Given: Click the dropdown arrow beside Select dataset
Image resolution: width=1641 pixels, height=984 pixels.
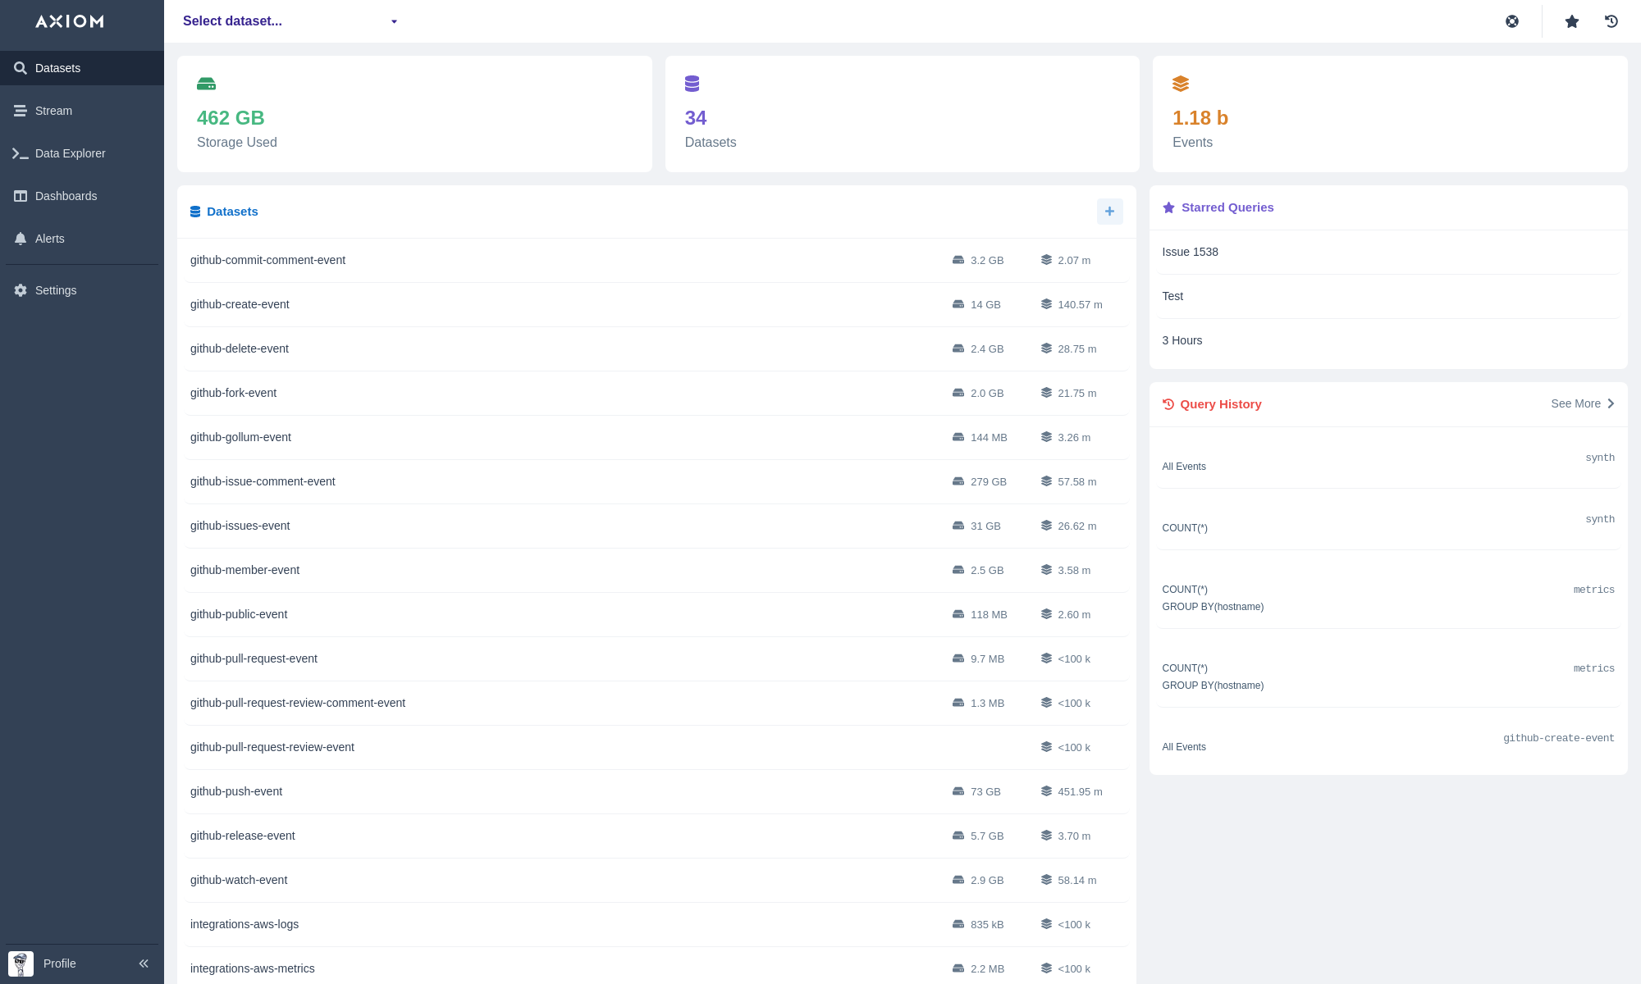Looking at the screenshot, I should click(394, 22).
